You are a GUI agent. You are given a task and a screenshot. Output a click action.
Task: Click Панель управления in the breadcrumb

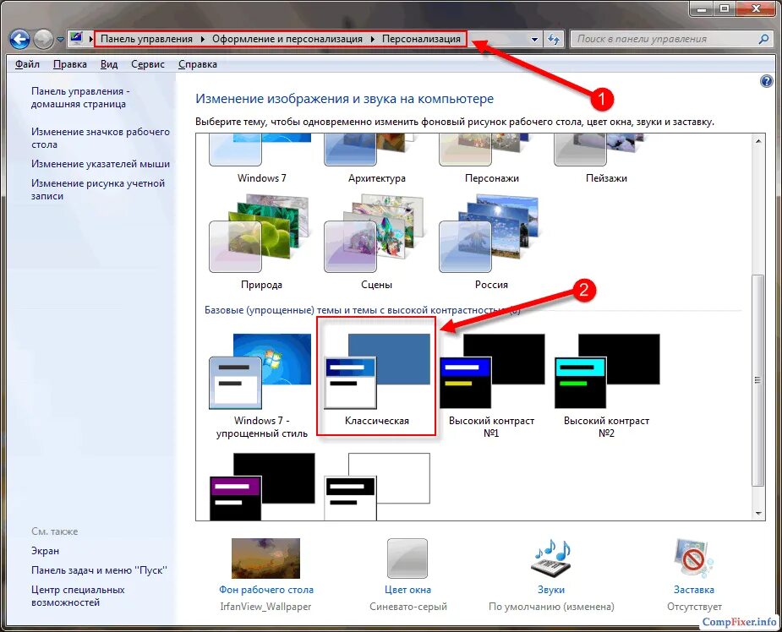click(146, 39)
